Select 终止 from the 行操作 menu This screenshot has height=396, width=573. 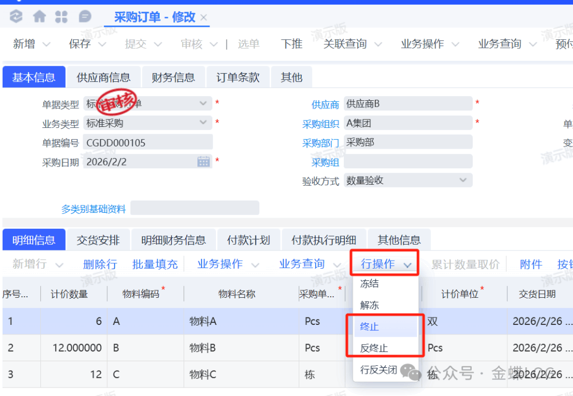point(370,327)
